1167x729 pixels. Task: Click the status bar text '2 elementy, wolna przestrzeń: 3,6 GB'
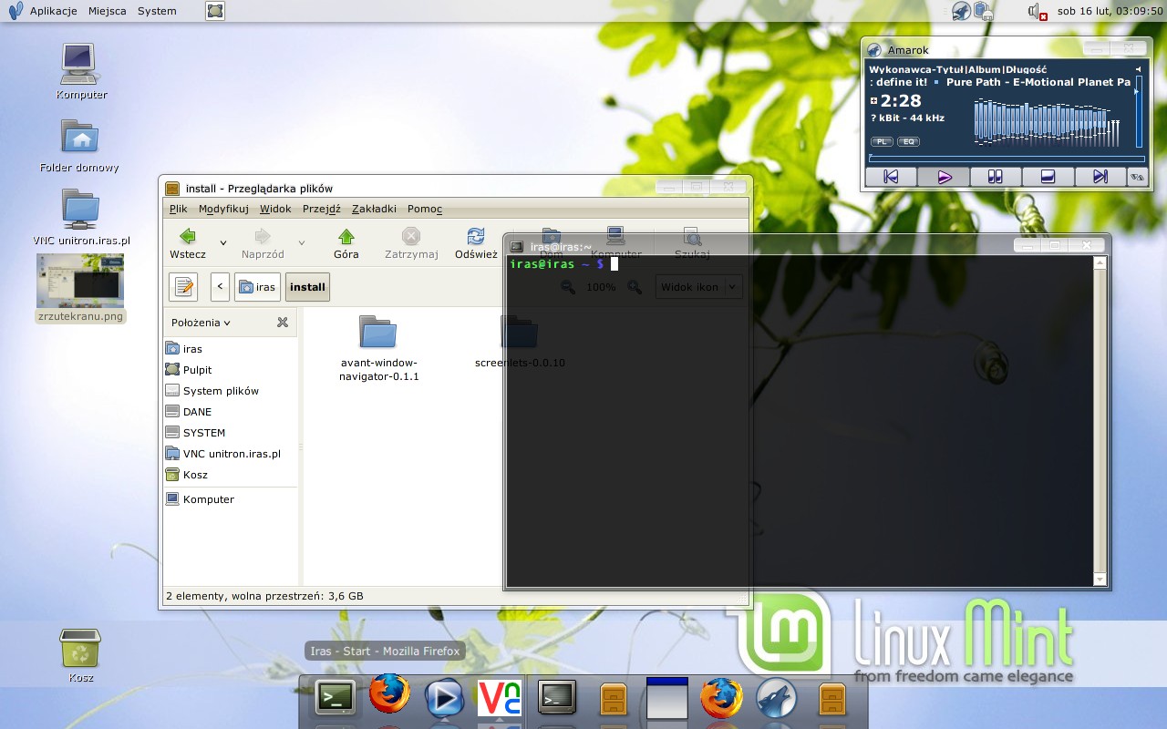click(264, 596)
